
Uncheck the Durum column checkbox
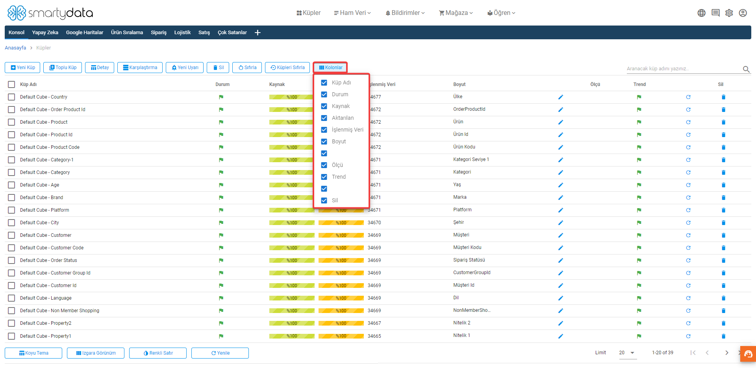324,94
